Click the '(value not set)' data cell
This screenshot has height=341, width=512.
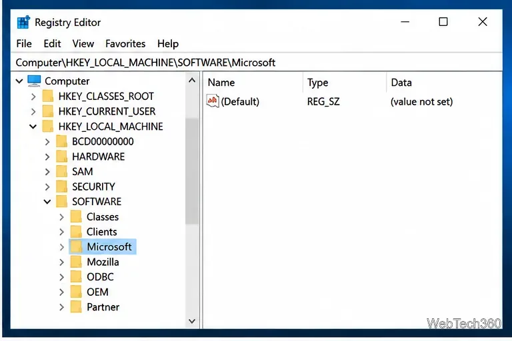point(421,101)
